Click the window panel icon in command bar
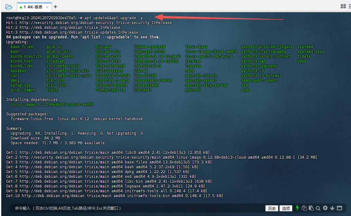Viewport: 351px width, 216px height. 340,208
